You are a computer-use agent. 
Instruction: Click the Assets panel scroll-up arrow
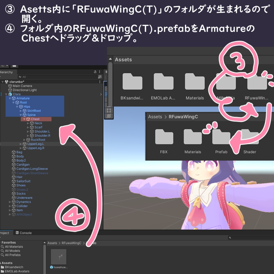110,59
